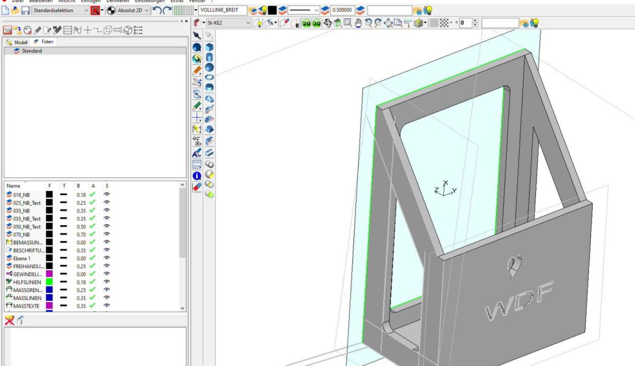
Task: Open the blue info tool
Action: [197, 175]
